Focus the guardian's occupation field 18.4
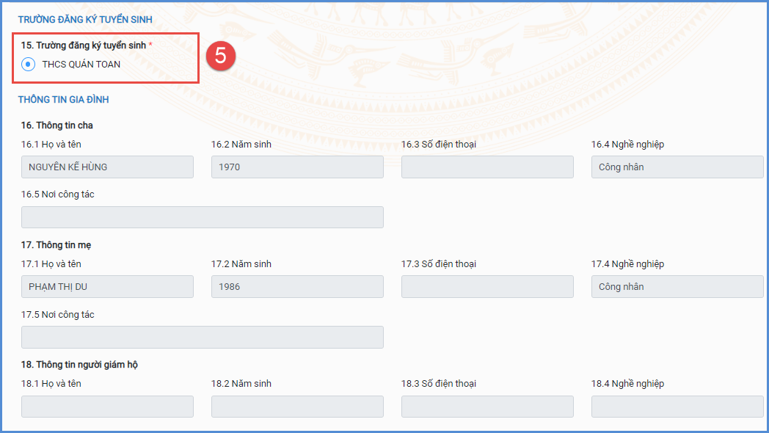Image resolution: width=769 pixels, height=433 pixels. pyautogui.click(x=677, y=407)
